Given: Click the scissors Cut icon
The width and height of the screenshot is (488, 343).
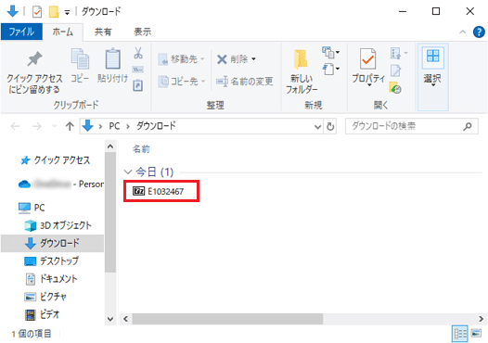Looking at the screenshot, I should pyautogui.click(x=138, y=53).
